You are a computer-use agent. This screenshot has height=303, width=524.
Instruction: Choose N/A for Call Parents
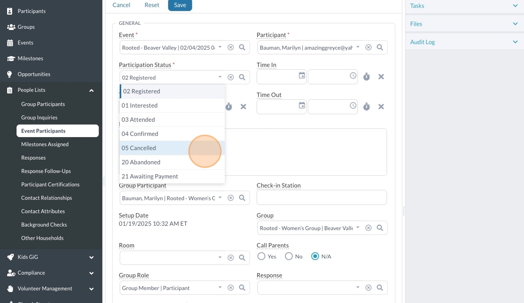point(315,257)
